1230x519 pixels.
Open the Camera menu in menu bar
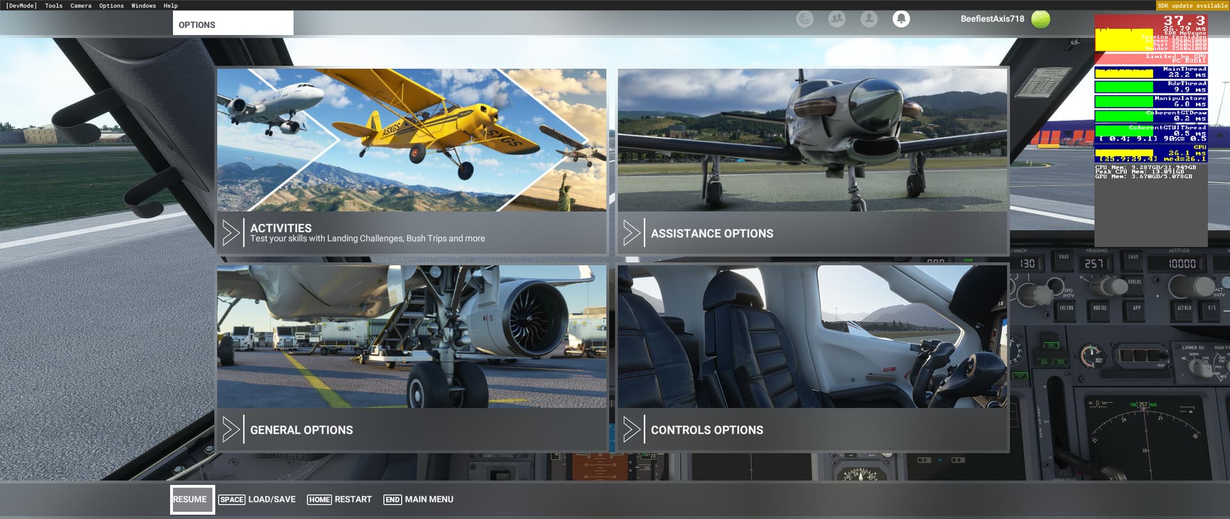tap(81, 6)
